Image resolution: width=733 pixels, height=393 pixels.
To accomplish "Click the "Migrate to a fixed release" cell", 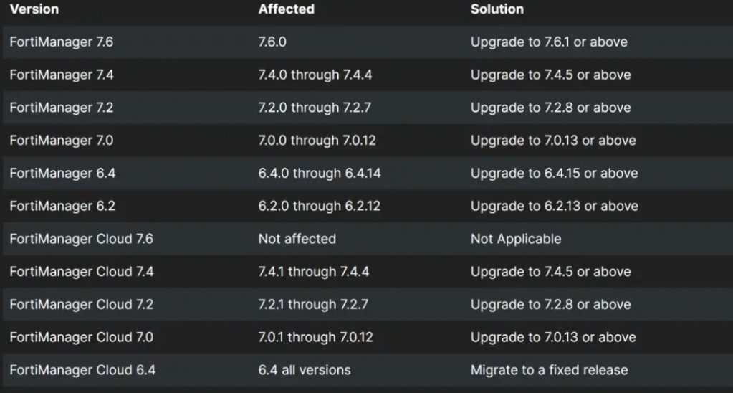I will click(549, 371).
